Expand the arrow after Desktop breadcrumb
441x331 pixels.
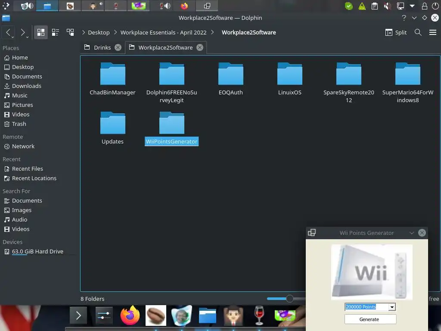(x=115, y=32)
